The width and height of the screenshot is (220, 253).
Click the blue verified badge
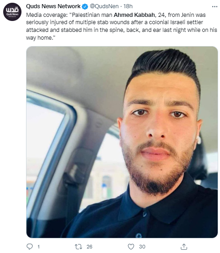(x=85, y=7)
